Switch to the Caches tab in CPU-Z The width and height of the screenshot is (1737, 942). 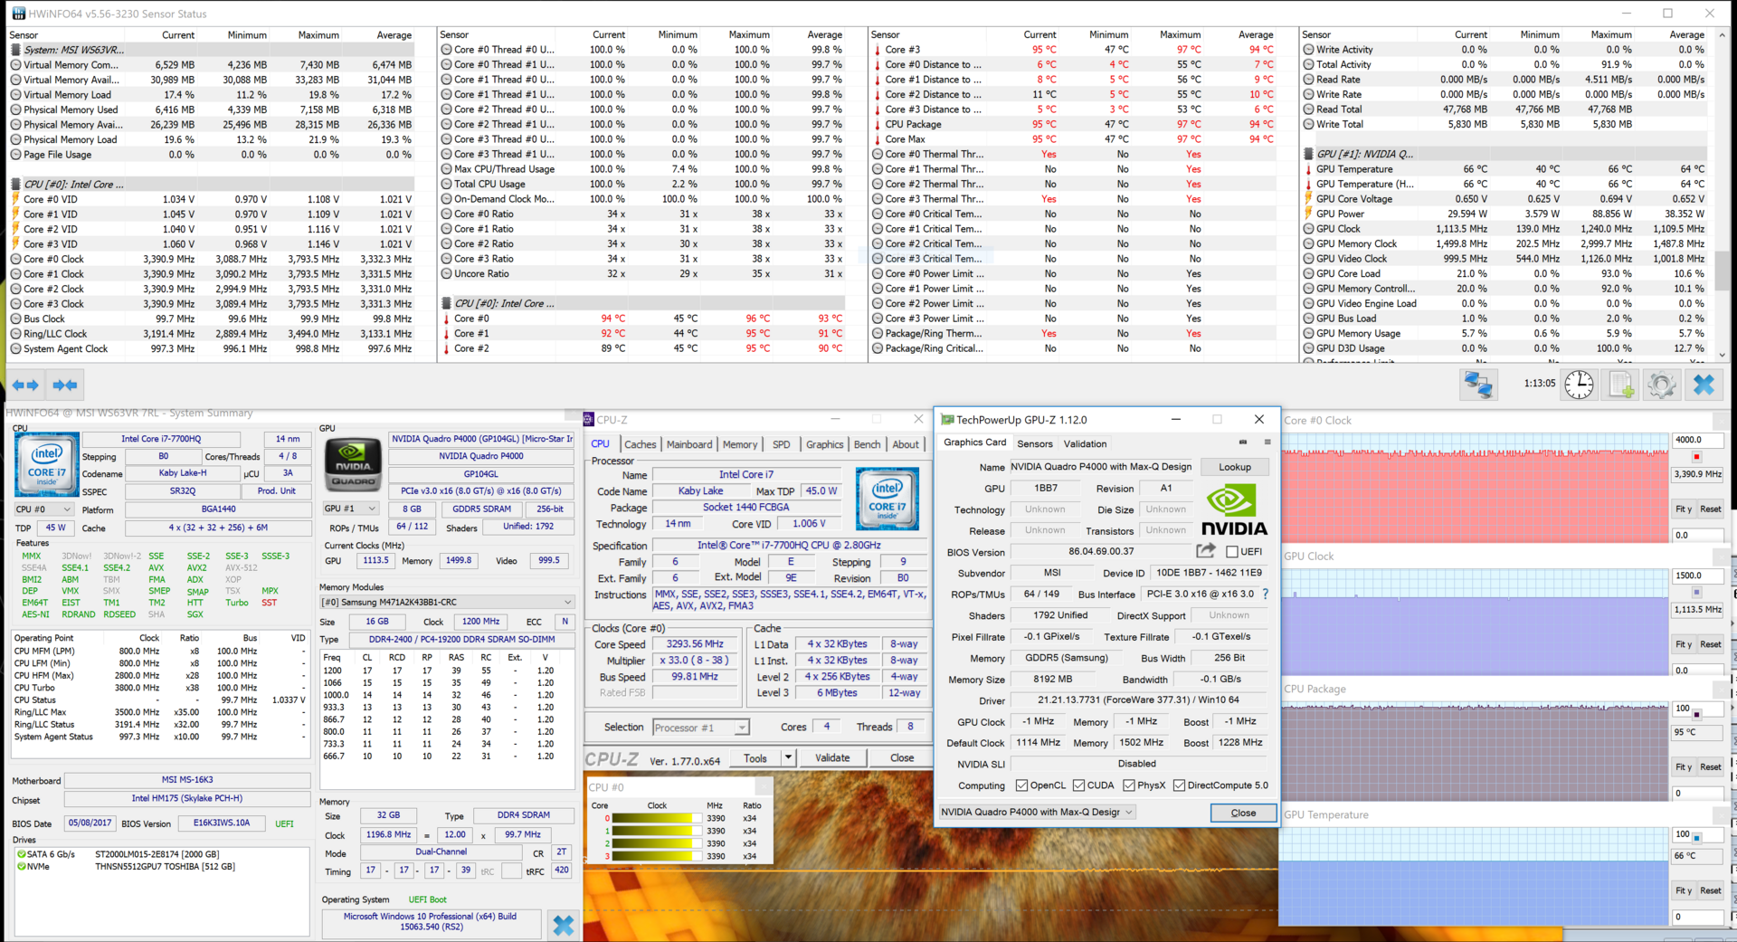(x=640, y=444)
